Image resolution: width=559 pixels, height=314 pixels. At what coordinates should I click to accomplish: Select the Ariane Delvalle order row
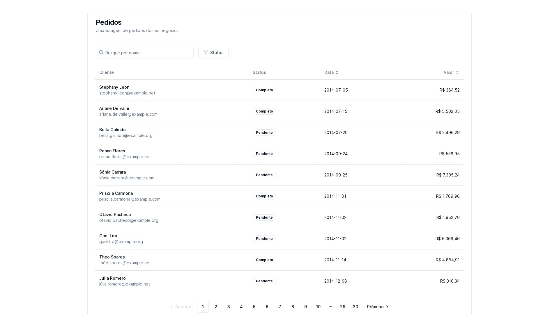pos(279,111)
